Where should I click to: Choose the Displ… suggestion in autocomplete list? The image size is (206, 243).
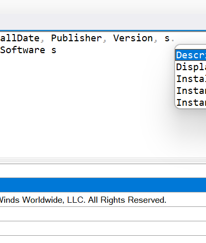(191, 67)
